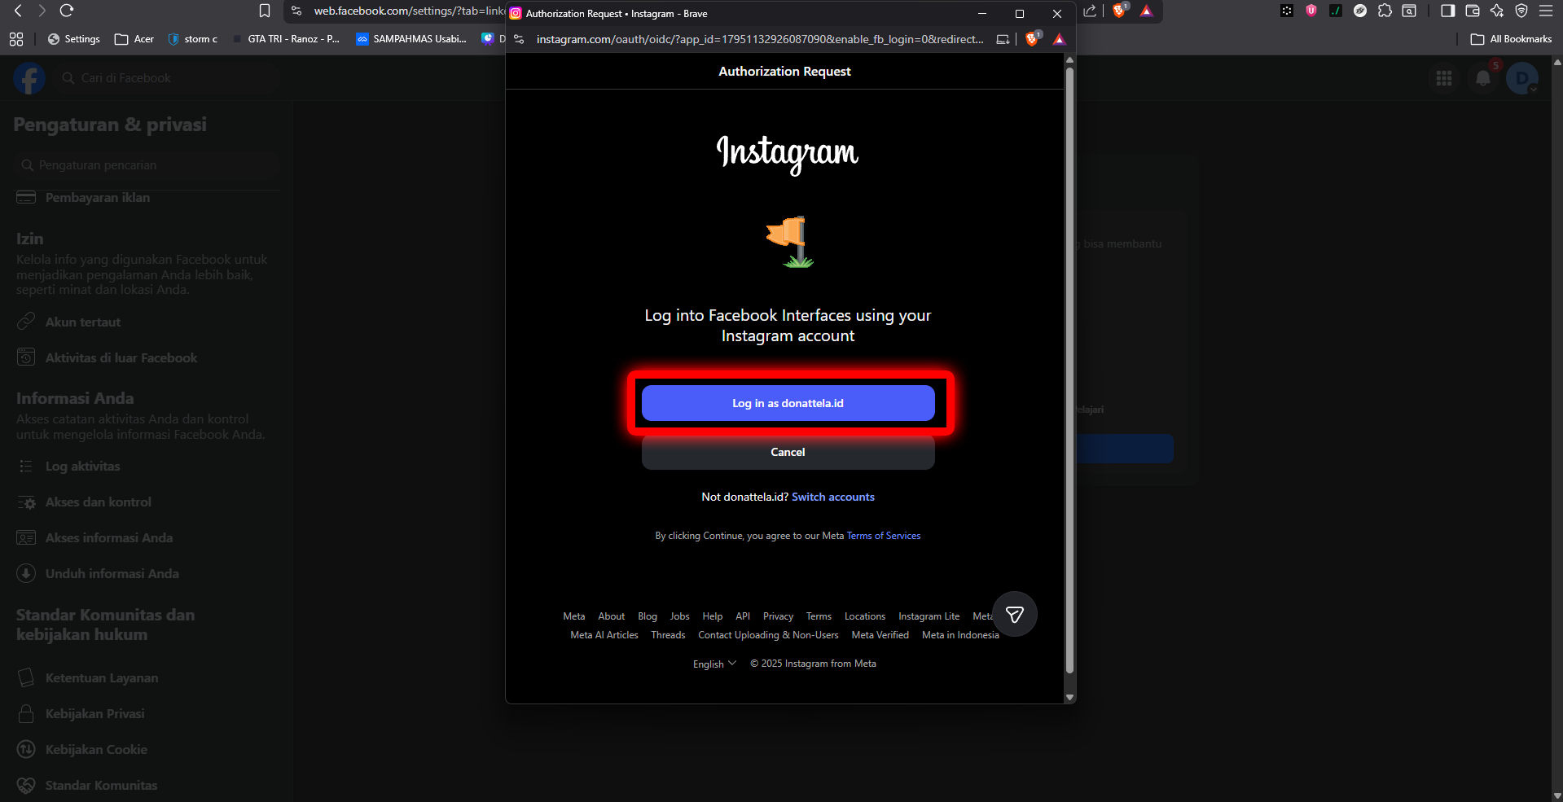The height and width of the screenshot is (802, 1563).
Task: Click Log in as donattela.id button
Action: pos(788,403)
